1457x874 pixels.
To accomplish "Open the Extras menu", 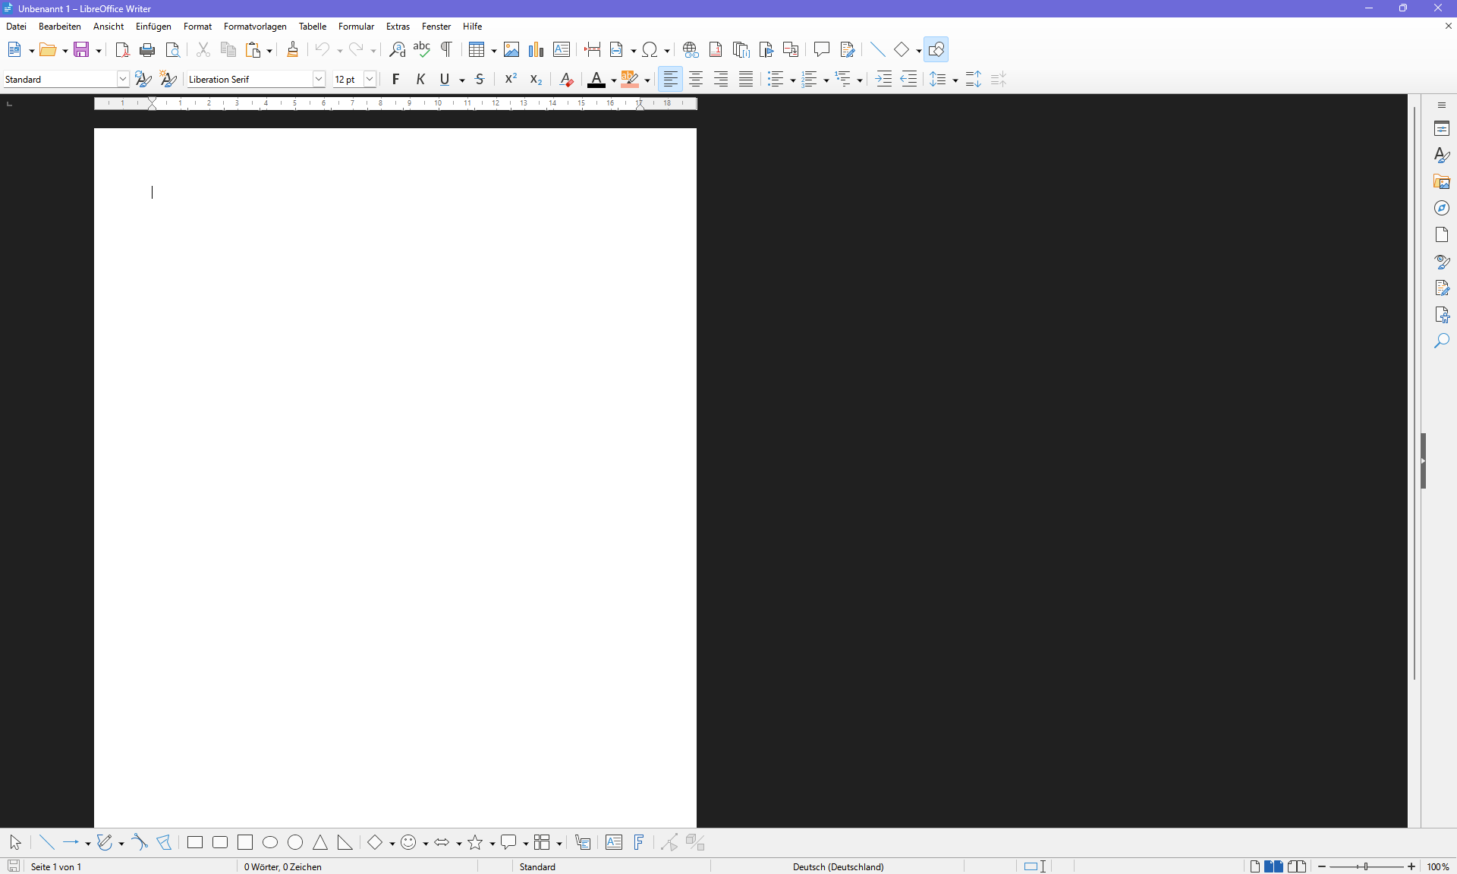I will (x=398, y=27).
